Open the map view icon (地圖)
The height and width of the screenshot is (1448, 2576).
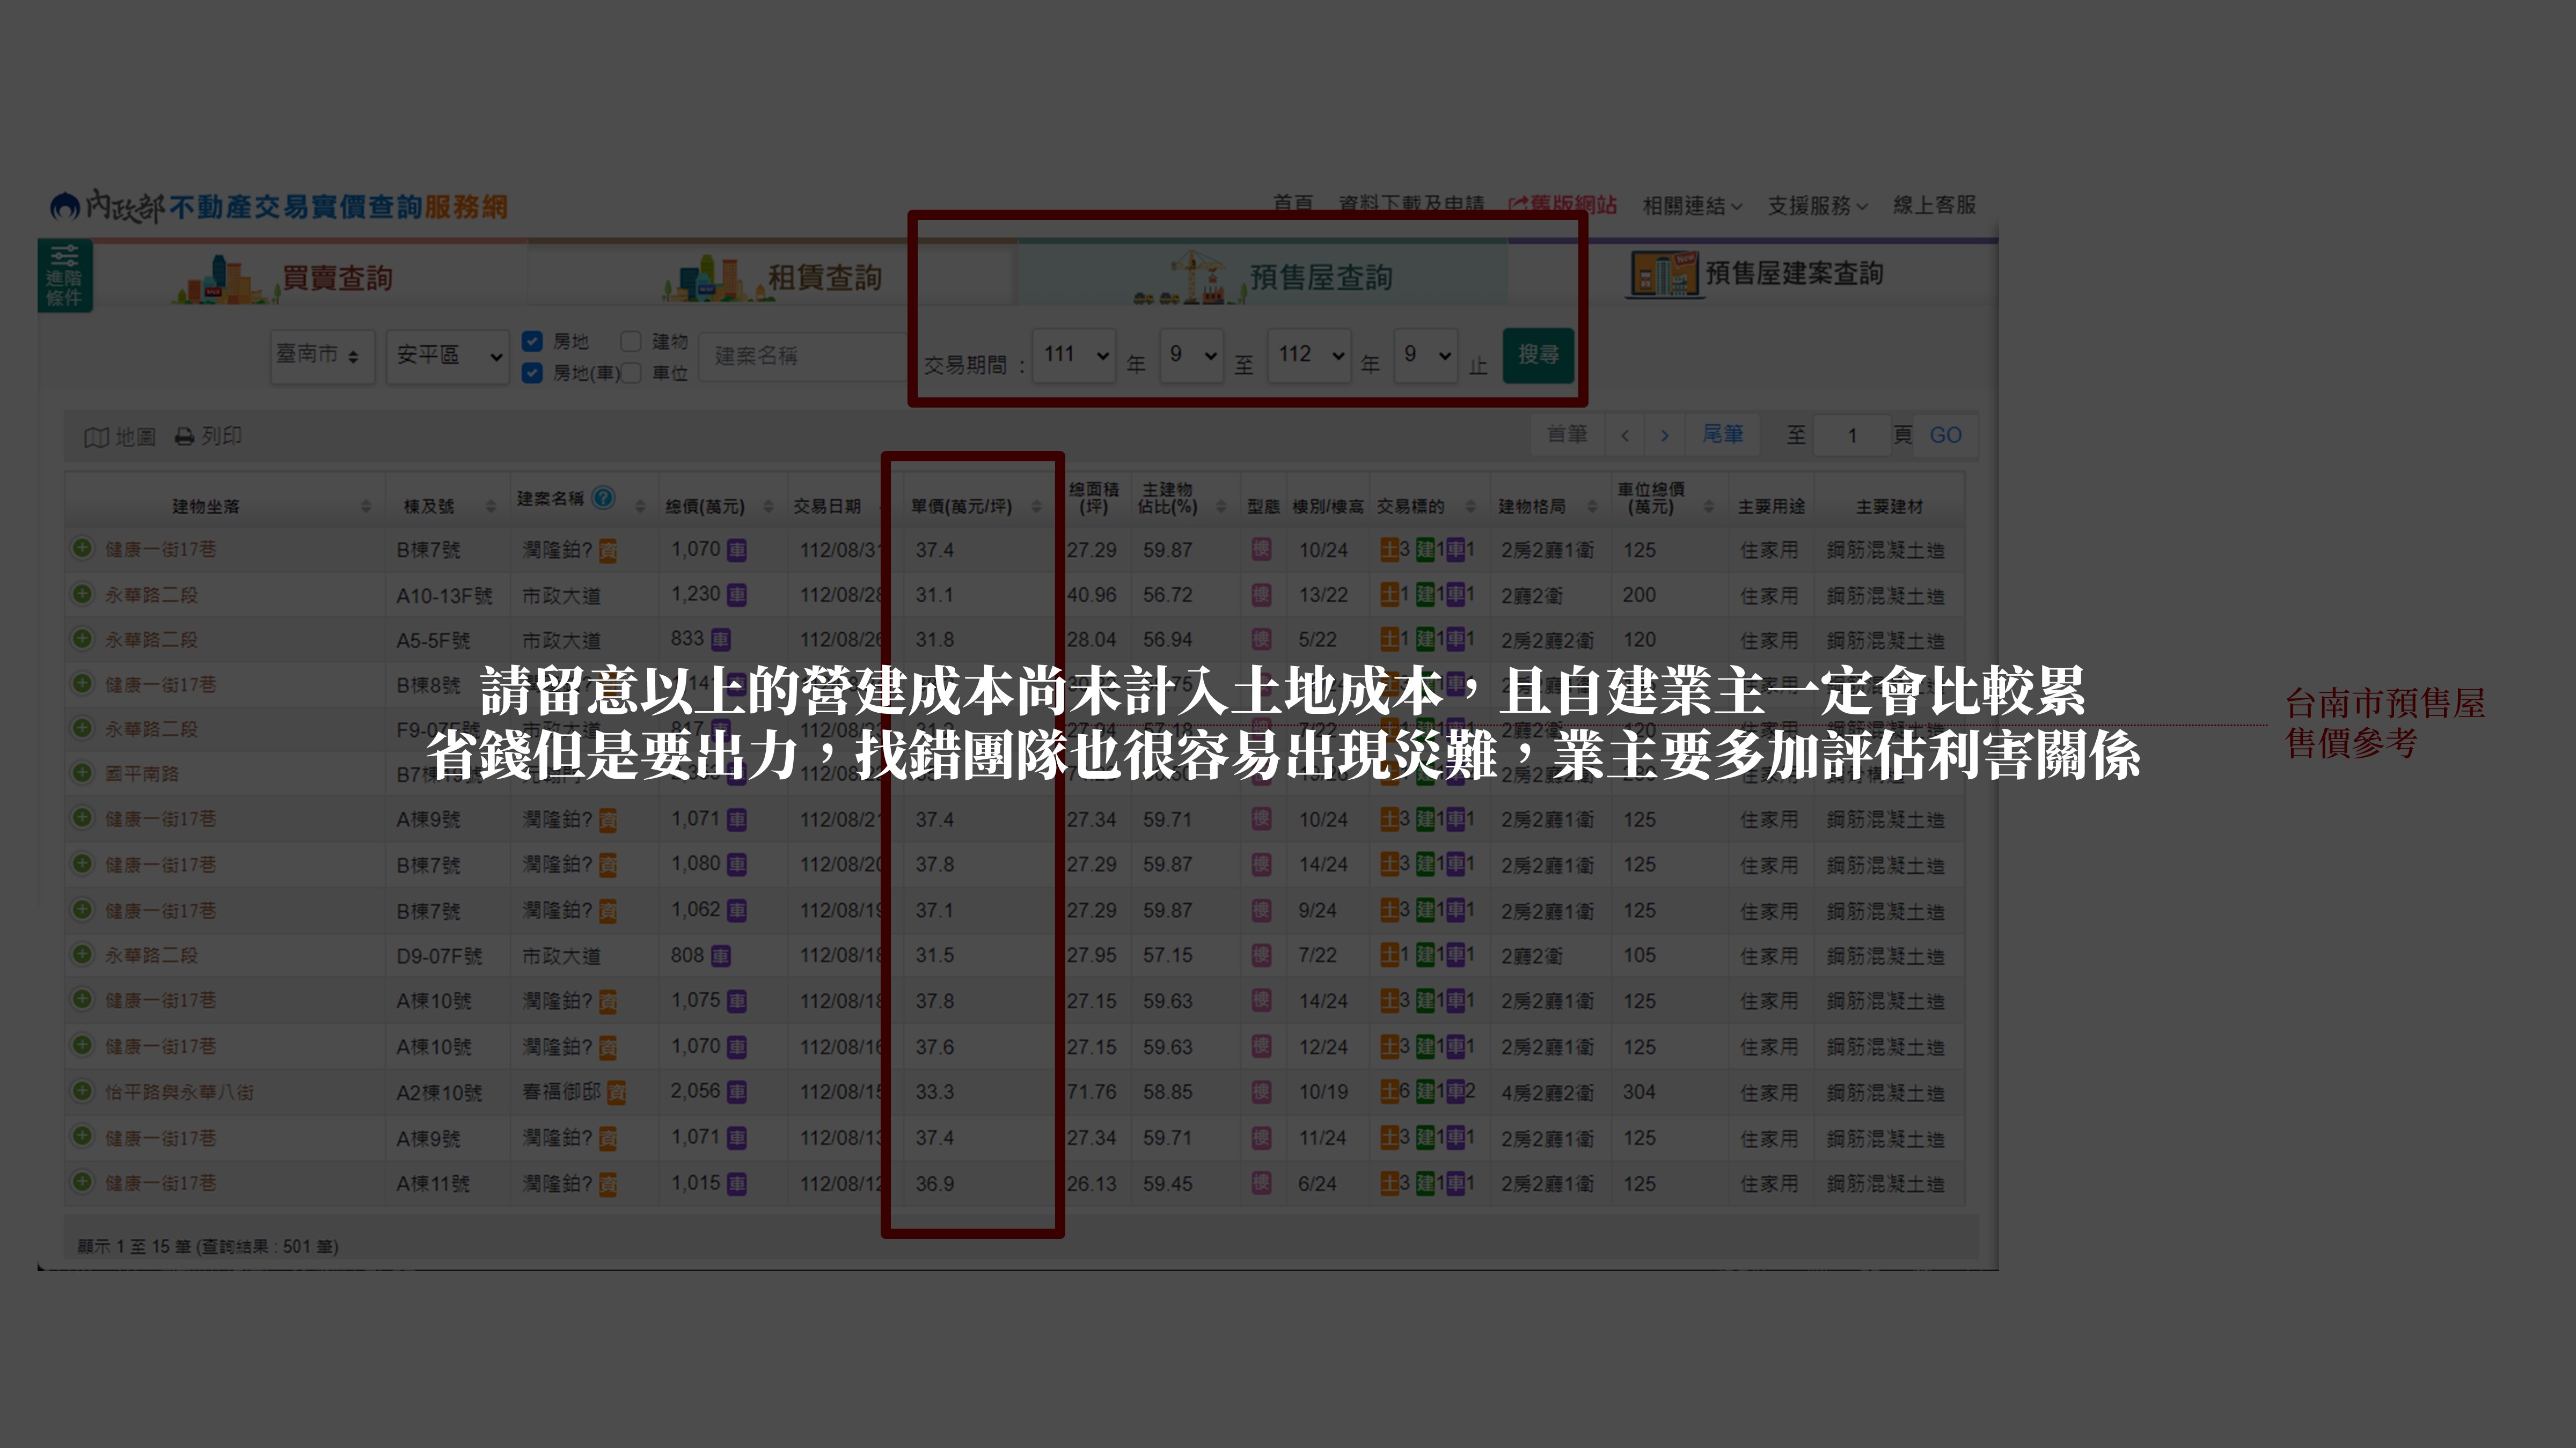point(97,437)
